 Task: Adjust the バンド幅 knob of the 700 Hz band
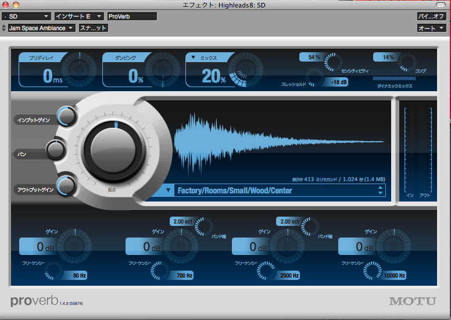coord(203,226)
